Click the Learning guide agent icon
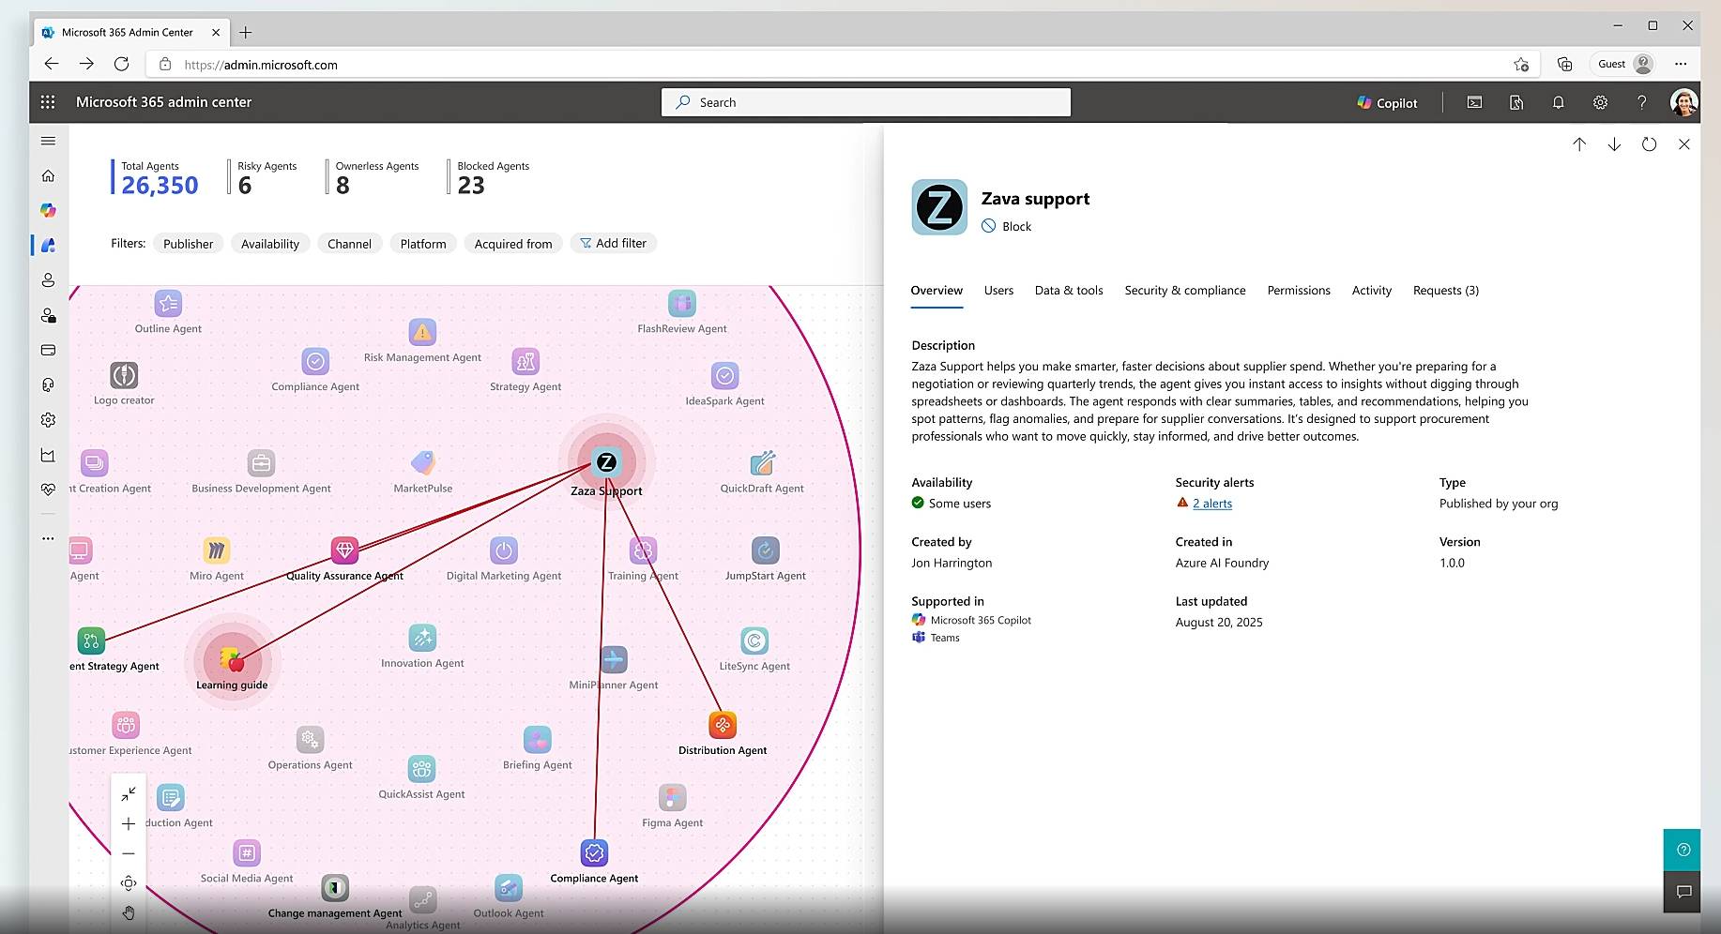The image size is (1721, 934). 232,660
